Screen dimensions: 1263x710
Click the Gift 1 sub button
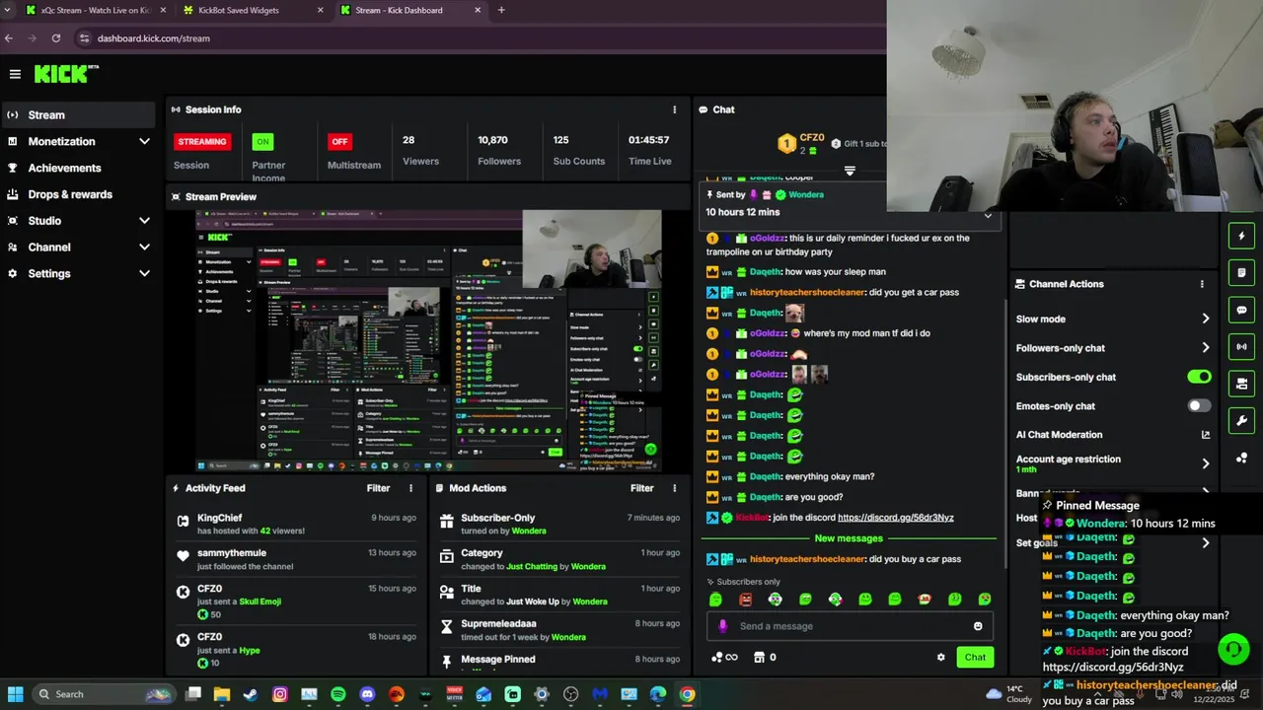[x=858, y=144]
